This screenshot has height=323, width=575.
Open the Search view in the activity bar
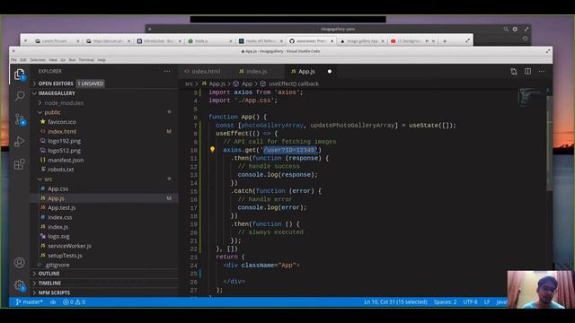(x=20, y=96)
